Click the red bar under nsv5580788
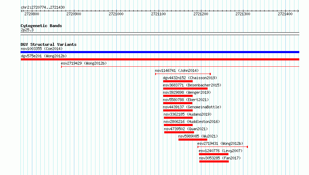The height and width of the screenshot is (175, 309). click(x=177, y=103)
